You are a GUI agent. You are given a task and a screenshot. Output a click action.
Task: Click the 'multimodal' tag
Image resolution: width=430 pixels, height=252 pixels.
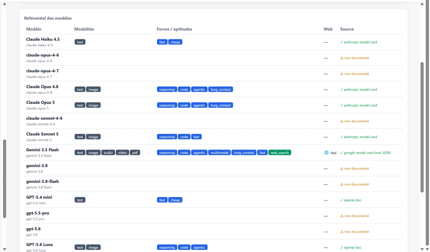point(220,152)
